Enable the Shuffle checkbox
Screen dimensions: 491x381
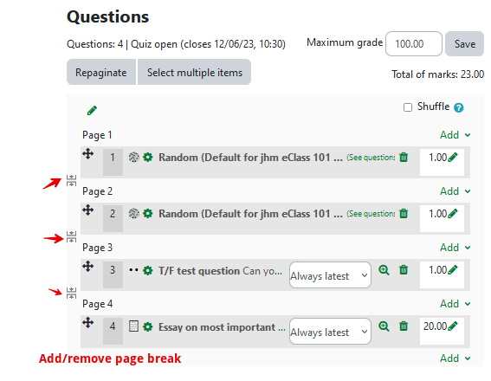[x=408, y=107]
